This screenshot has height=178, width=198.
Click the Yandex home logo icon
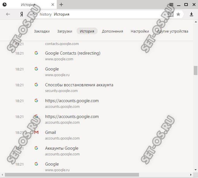coord(22,14)
